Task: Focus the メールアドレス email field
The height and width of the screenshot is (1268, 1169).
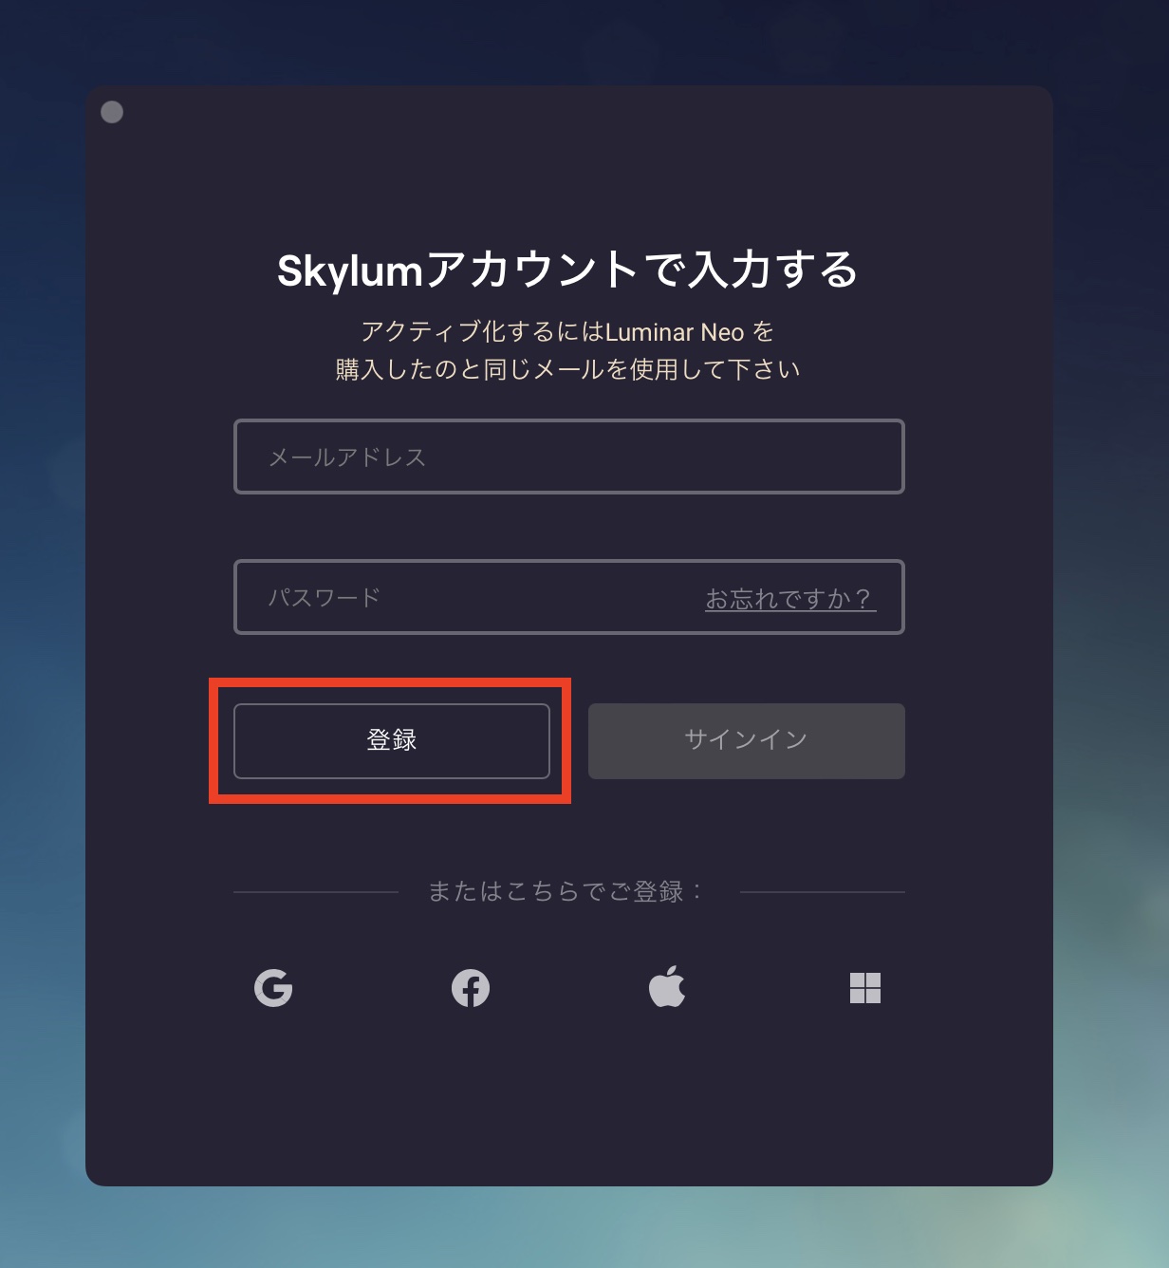Action: (569, 457)
